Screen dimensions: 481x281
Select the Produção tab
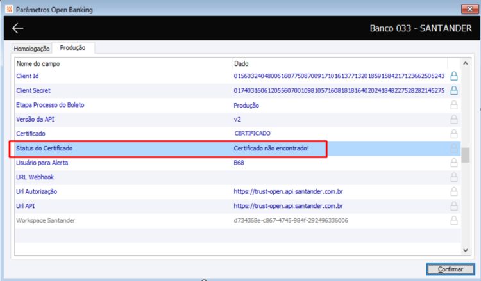(72, 48)
